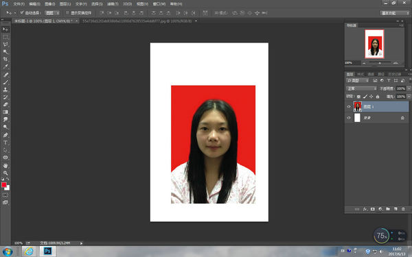The height and width of the screenshot is (257, 412).
Task: Open the Filter (滤镜) menu
Action: pyautogui.click(x=113, y=4)
